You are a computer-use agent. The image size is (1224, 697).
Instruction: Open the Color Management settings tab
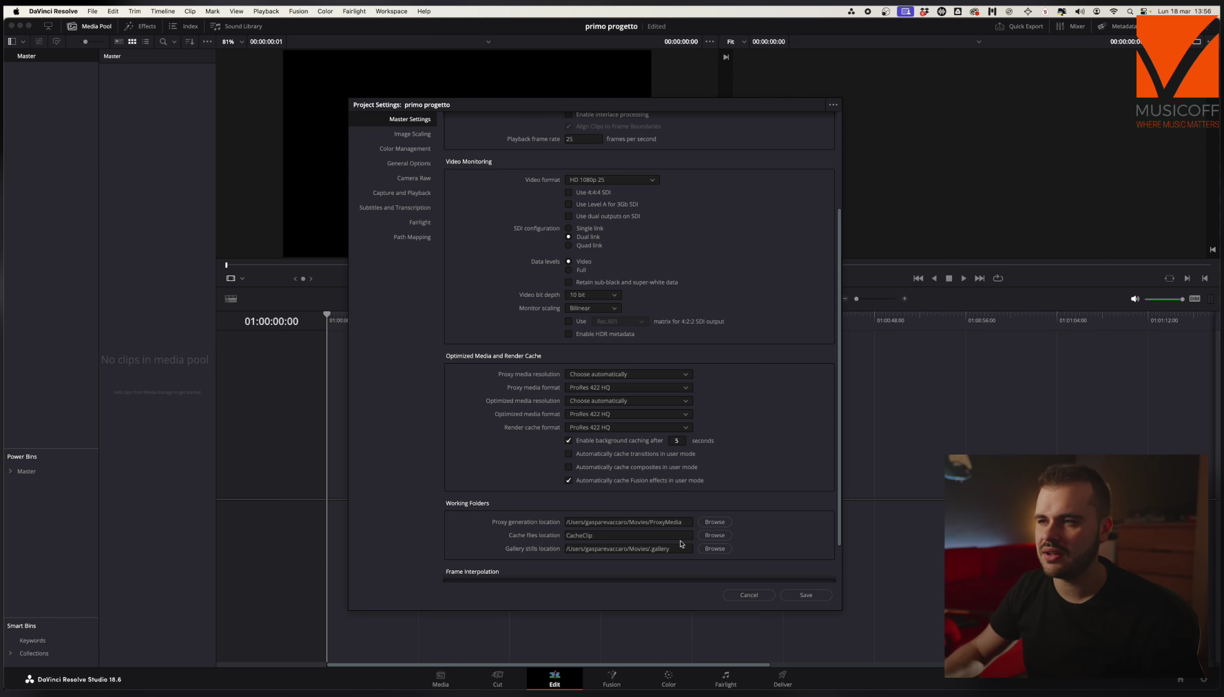point(404,149)
